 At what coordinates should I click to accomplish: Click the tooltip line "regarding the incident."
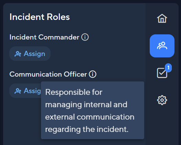coord(87,129)
